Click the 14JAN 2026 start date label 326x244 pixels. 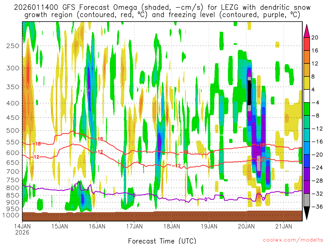tap(22, 229)
